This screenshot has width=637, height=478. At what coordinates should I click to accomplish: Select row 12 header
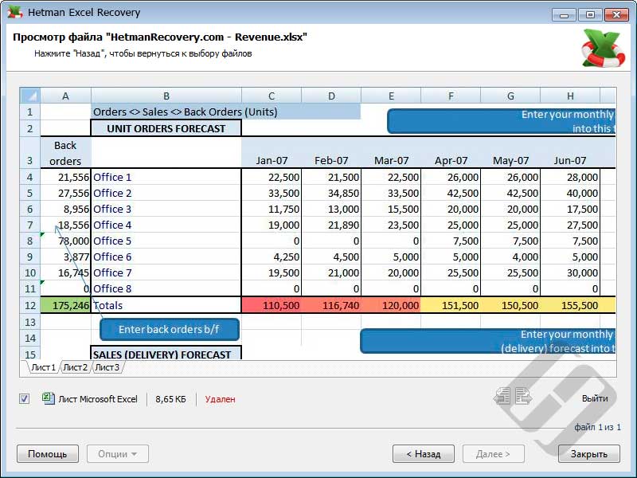point(30,305)
